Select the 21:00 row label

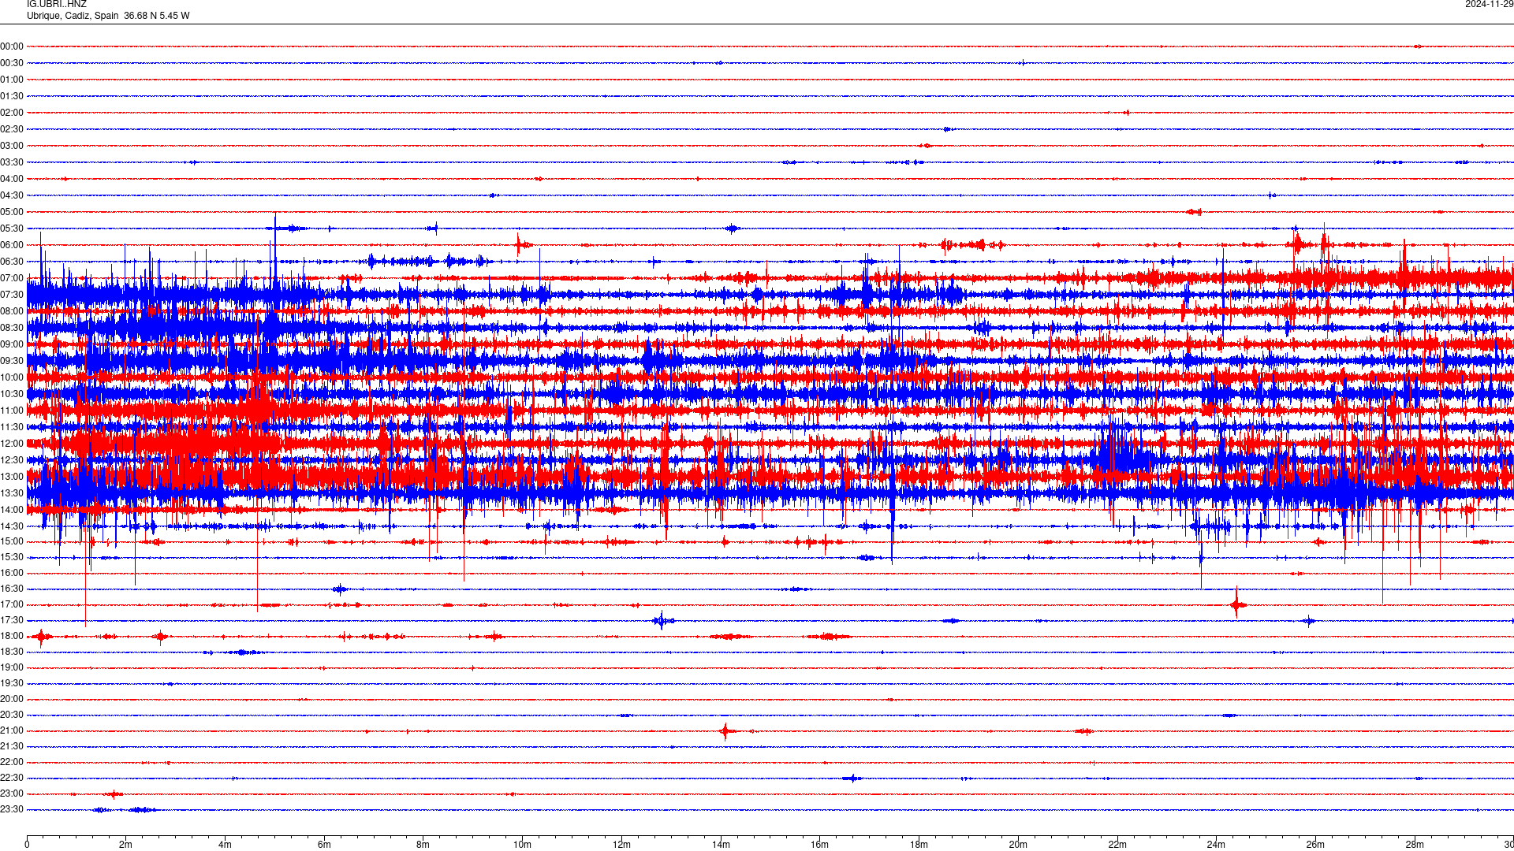click(x=12, y=730)
